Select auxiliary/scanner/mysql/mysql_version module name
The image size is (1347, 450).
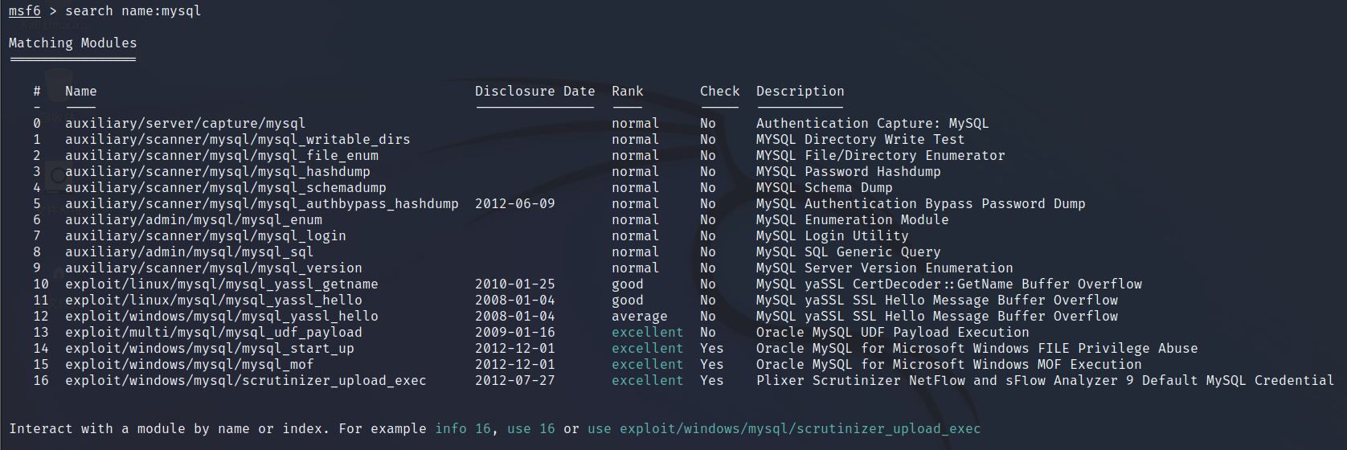pos(214,268)
